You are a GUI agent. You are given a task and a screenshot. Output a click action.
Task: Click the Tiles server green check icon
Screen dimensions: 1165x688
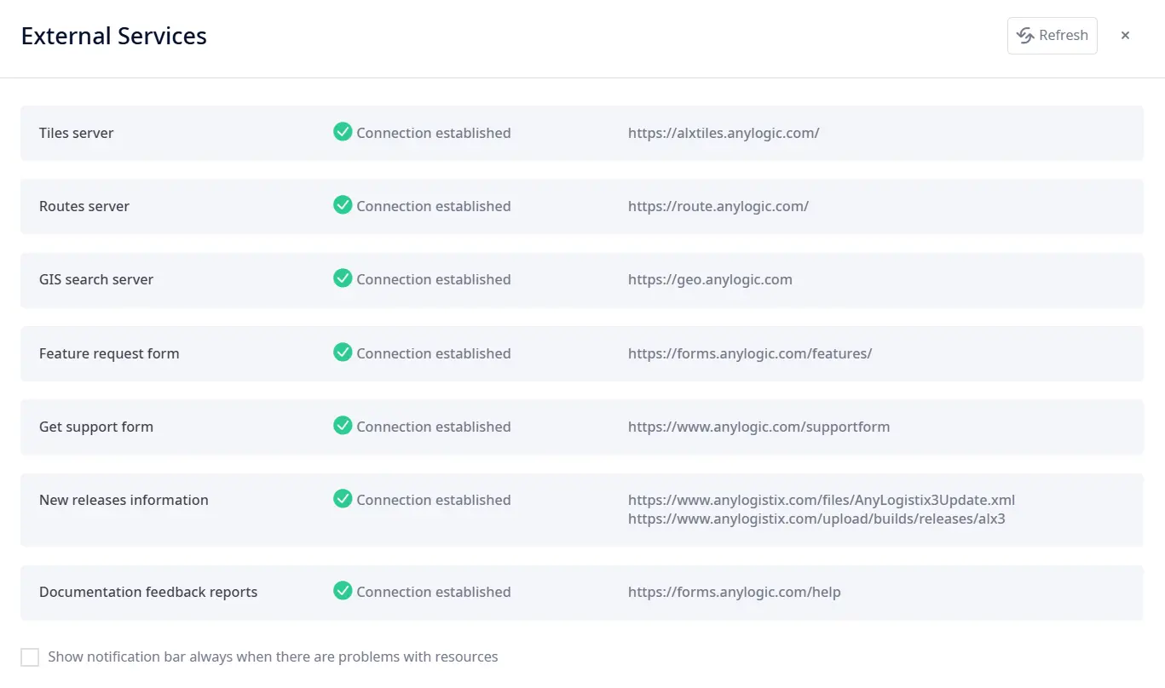click(343, 132)
